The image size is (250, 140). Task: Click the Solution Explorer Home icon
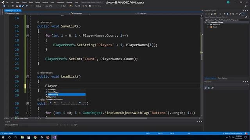pos(212,14)
